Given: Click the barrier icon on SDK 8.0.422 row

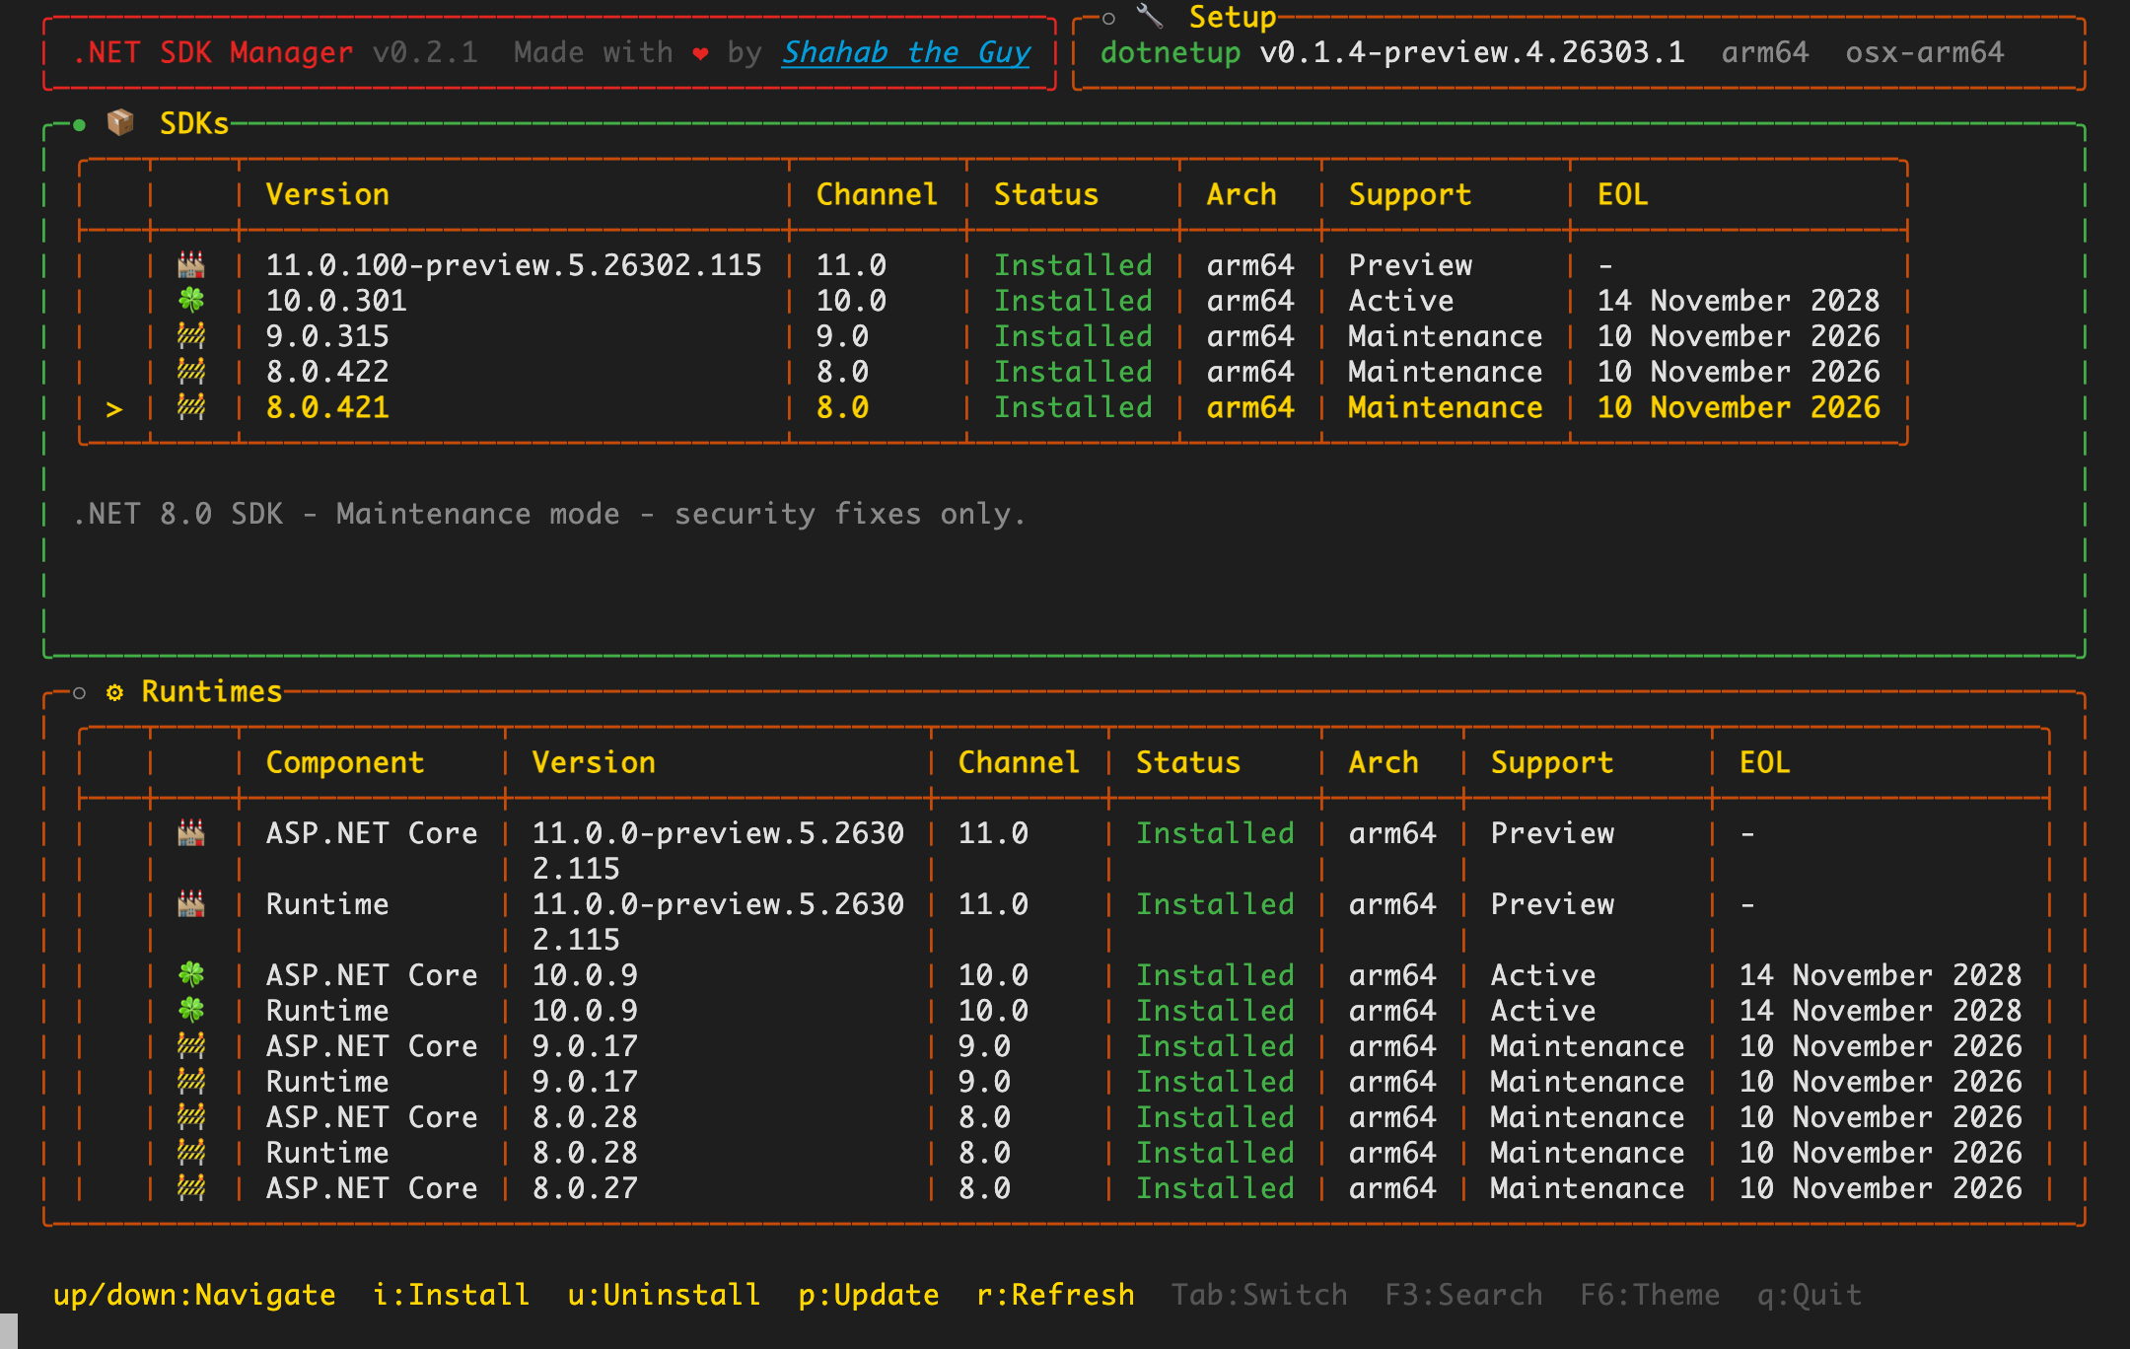Looking at the screenshot, I should coord(191,371).
